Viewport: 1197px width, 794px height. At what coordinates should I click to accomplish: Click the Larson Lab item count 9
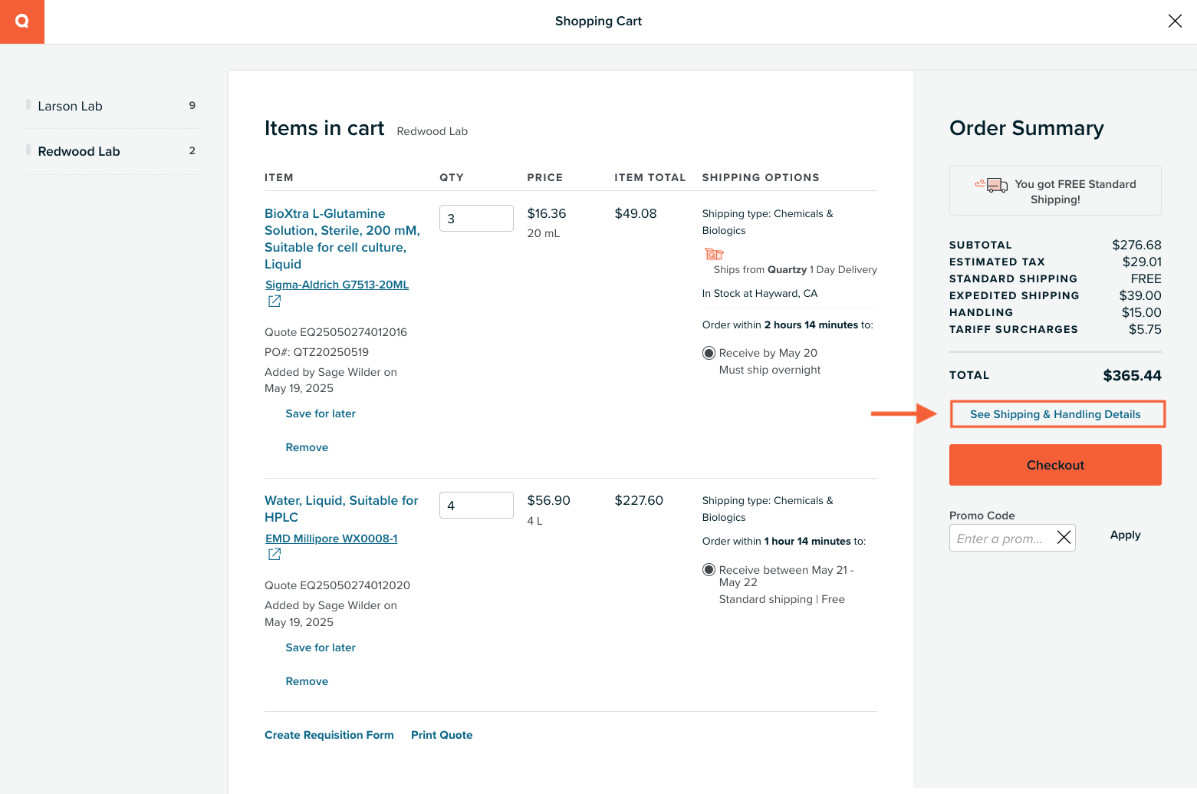tap(192, 105)
